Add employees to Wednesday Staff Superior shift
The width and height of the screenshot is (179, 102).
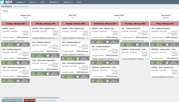(x=112, y=42)
